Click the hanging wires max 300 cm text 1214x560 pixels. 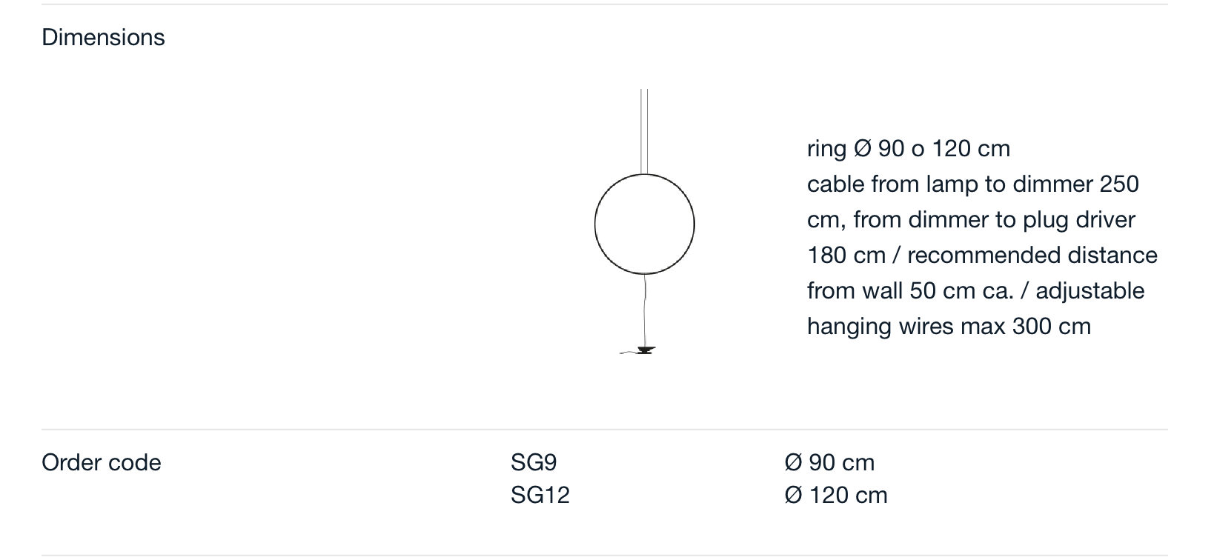tap(949, 326)
